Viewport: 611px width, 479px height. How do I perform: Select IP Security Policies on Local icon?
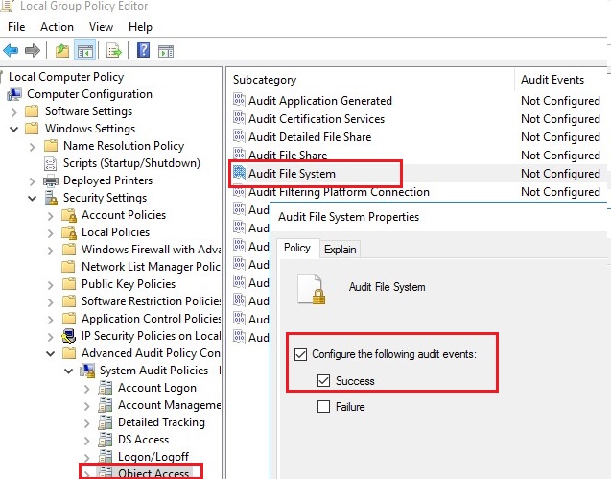point(69,336)
